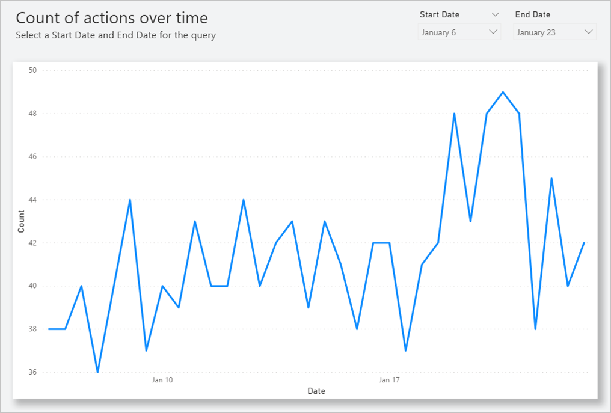611x413 pixels.
Task: Click the 50 value on y-axis
Action: pos(32,70)
